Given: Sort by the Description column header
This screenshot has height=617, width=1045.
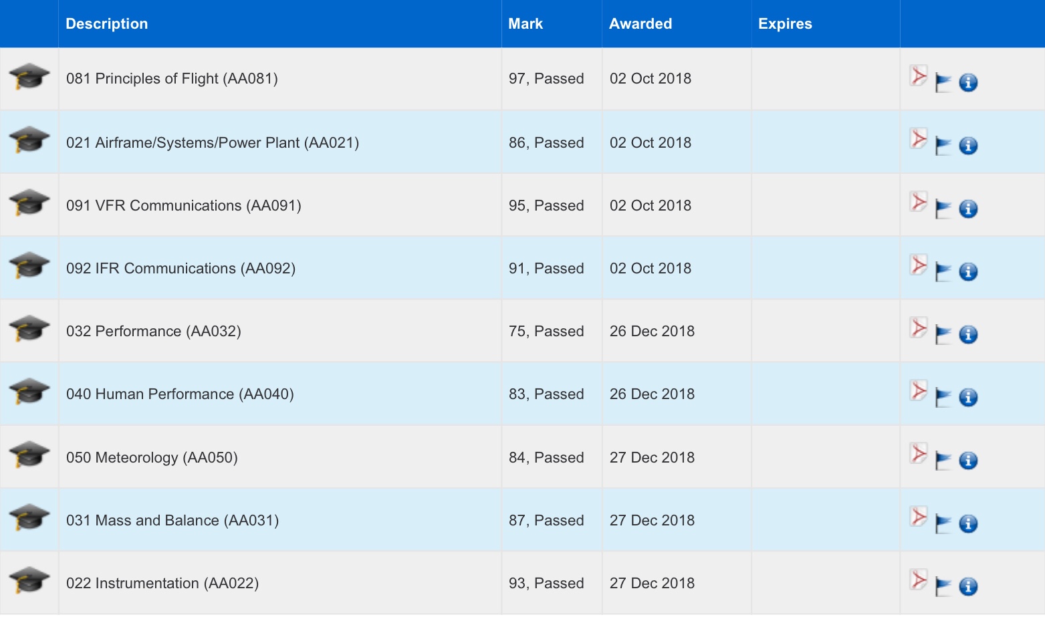Looking at the screenshot, I should [107, 24].
